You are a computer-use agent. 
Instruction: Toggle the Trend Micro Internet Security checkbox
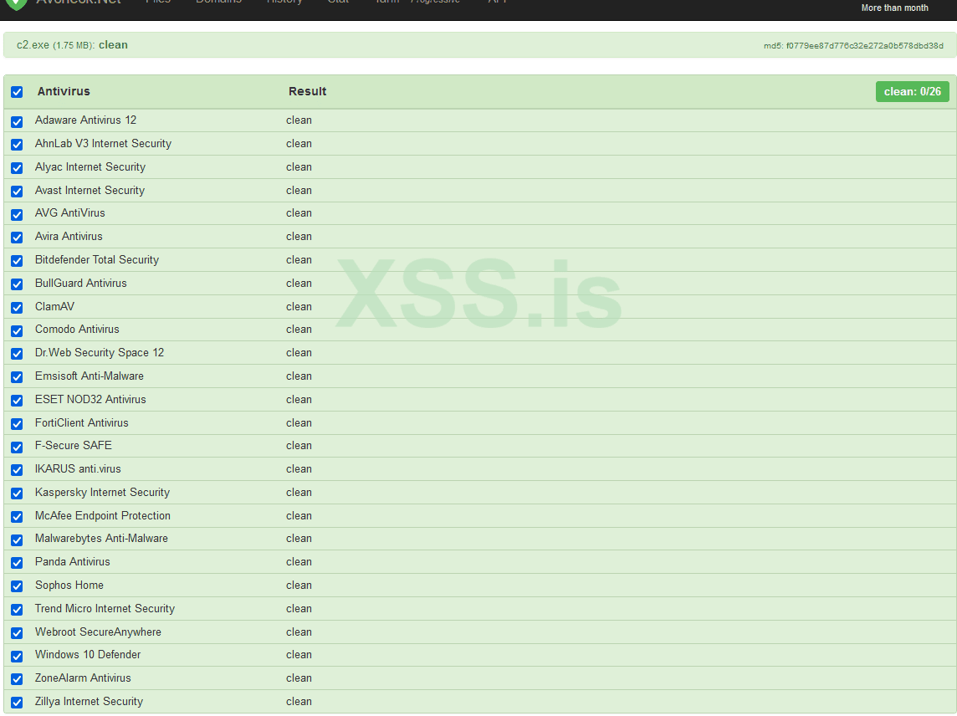click(17, 610)
